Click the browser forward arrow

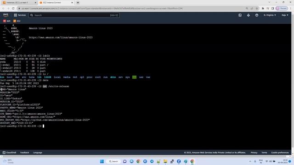pos(8,8)
